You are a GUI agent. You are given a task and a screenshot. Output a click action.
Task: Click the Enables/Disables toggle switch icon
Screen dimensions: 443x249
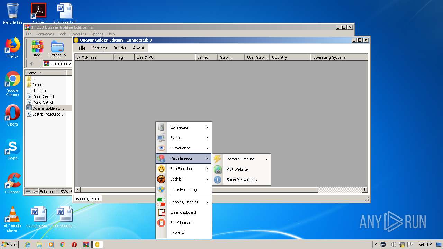(x=161, y=202)
